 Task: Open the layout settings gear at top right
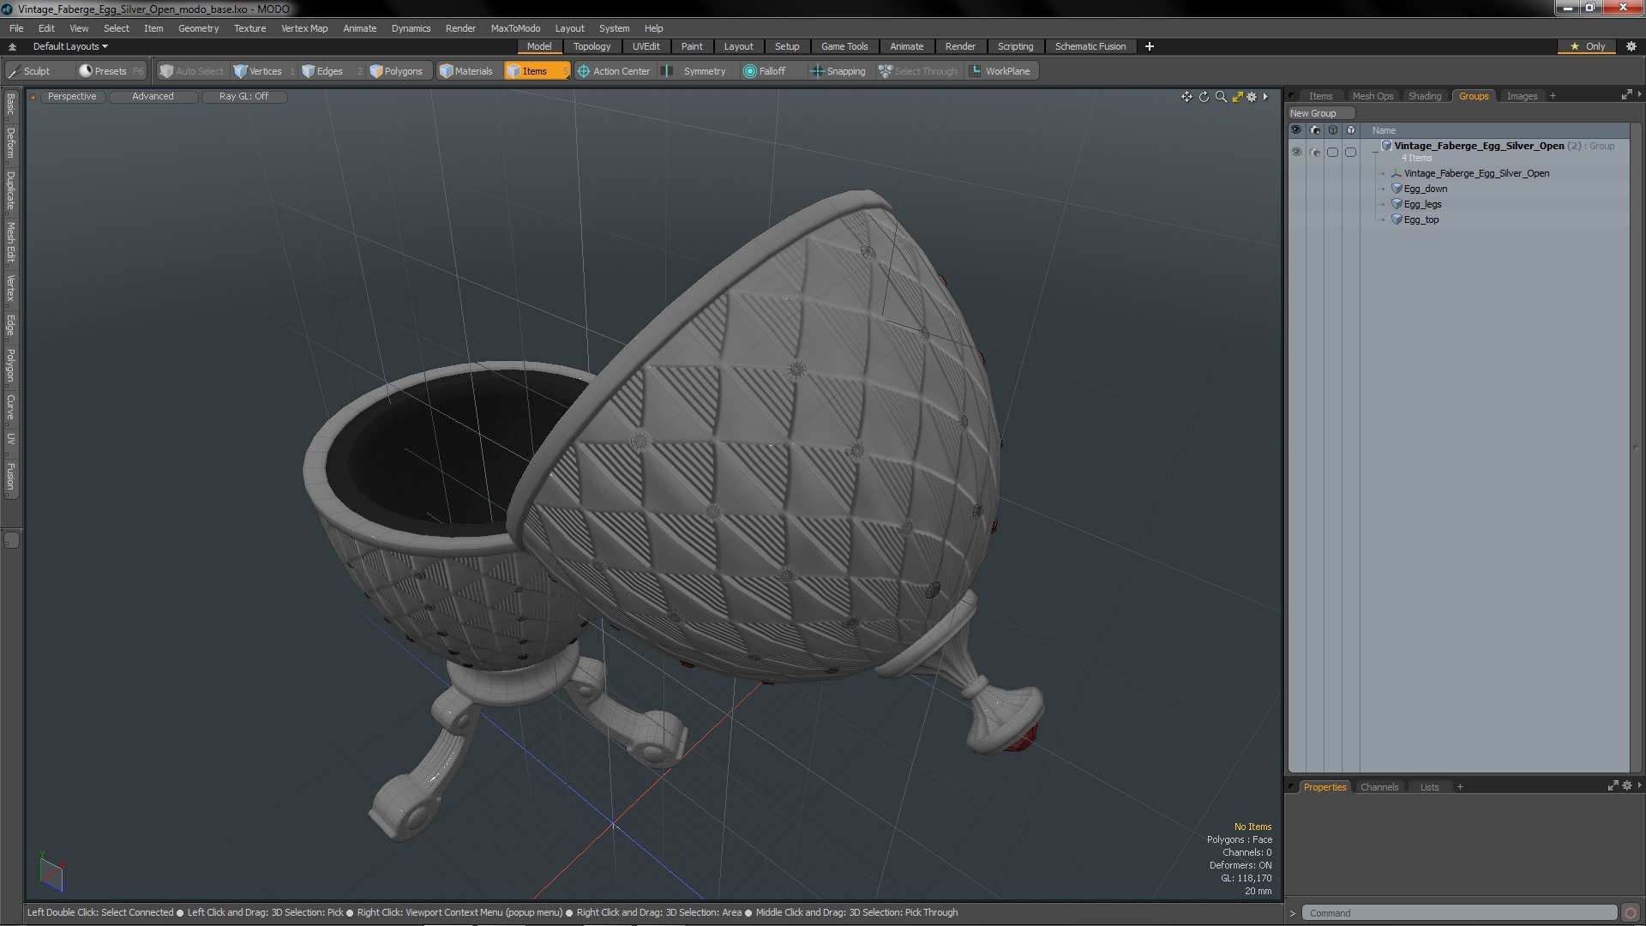coord(1631,46)
